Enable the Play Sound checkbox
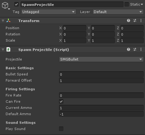 click(61, 129)
